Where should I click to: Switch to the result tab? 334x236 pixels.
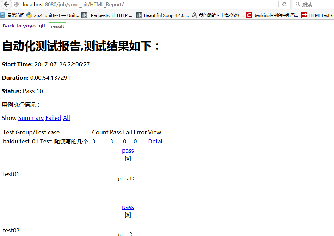pos(57,26)
